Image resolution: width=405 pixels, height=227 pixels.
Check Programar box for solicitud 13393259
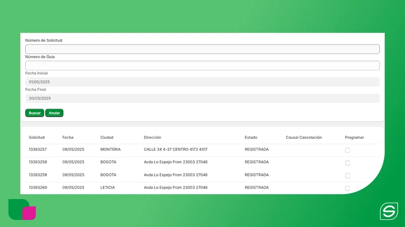pyautogui.click(x=347, y=176)
